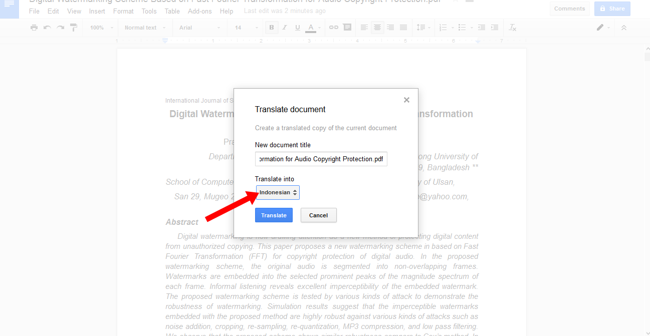Click the Clear formatting icon
Viewport: 650px width, 336px height.
[512, 28]
